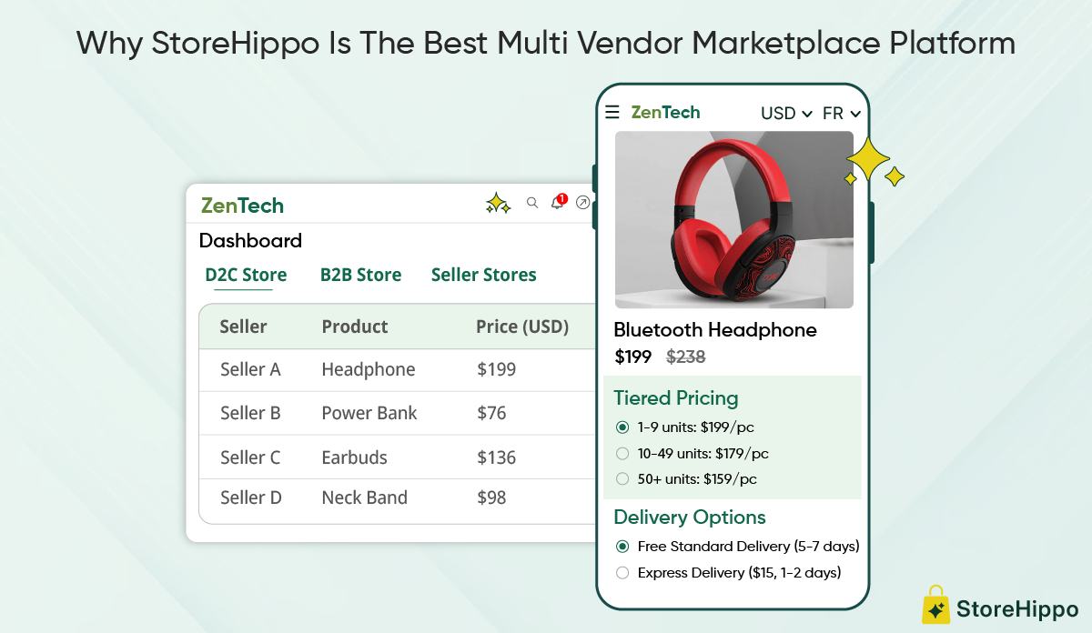Select the 1-9 units pricing tier

tap(622, 427)
